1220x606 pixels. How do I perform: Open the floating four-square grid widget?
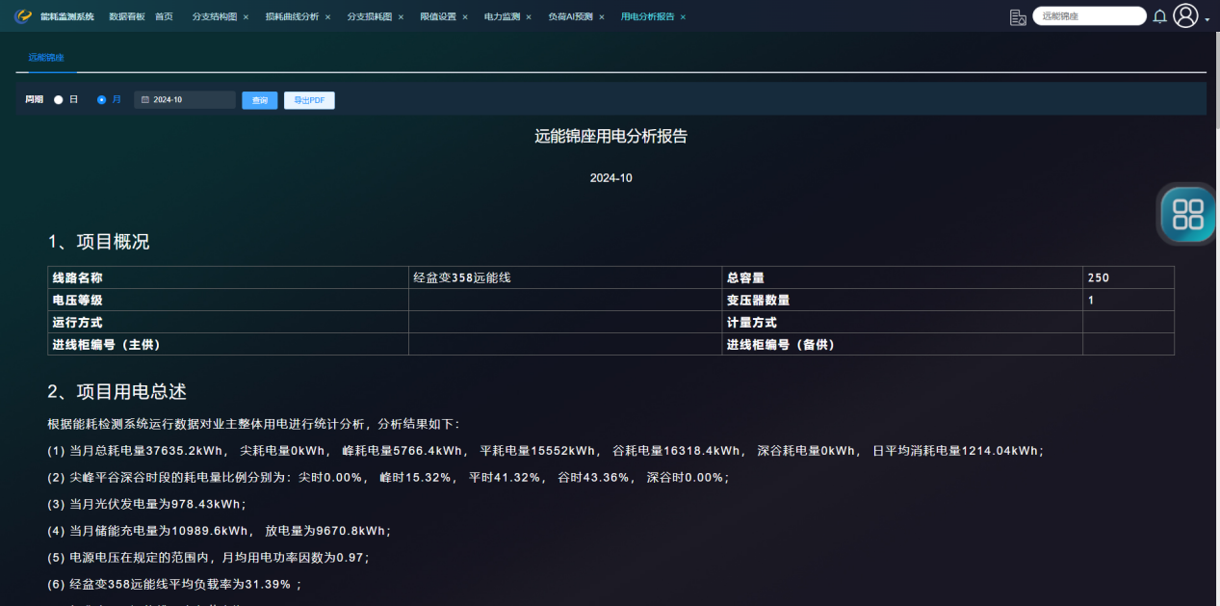coord(1188,213)
